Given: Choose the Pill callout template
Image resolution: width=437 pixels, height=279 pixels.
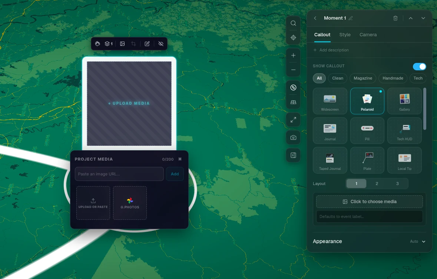Looking at the screenshot, I should pos(367,131).
